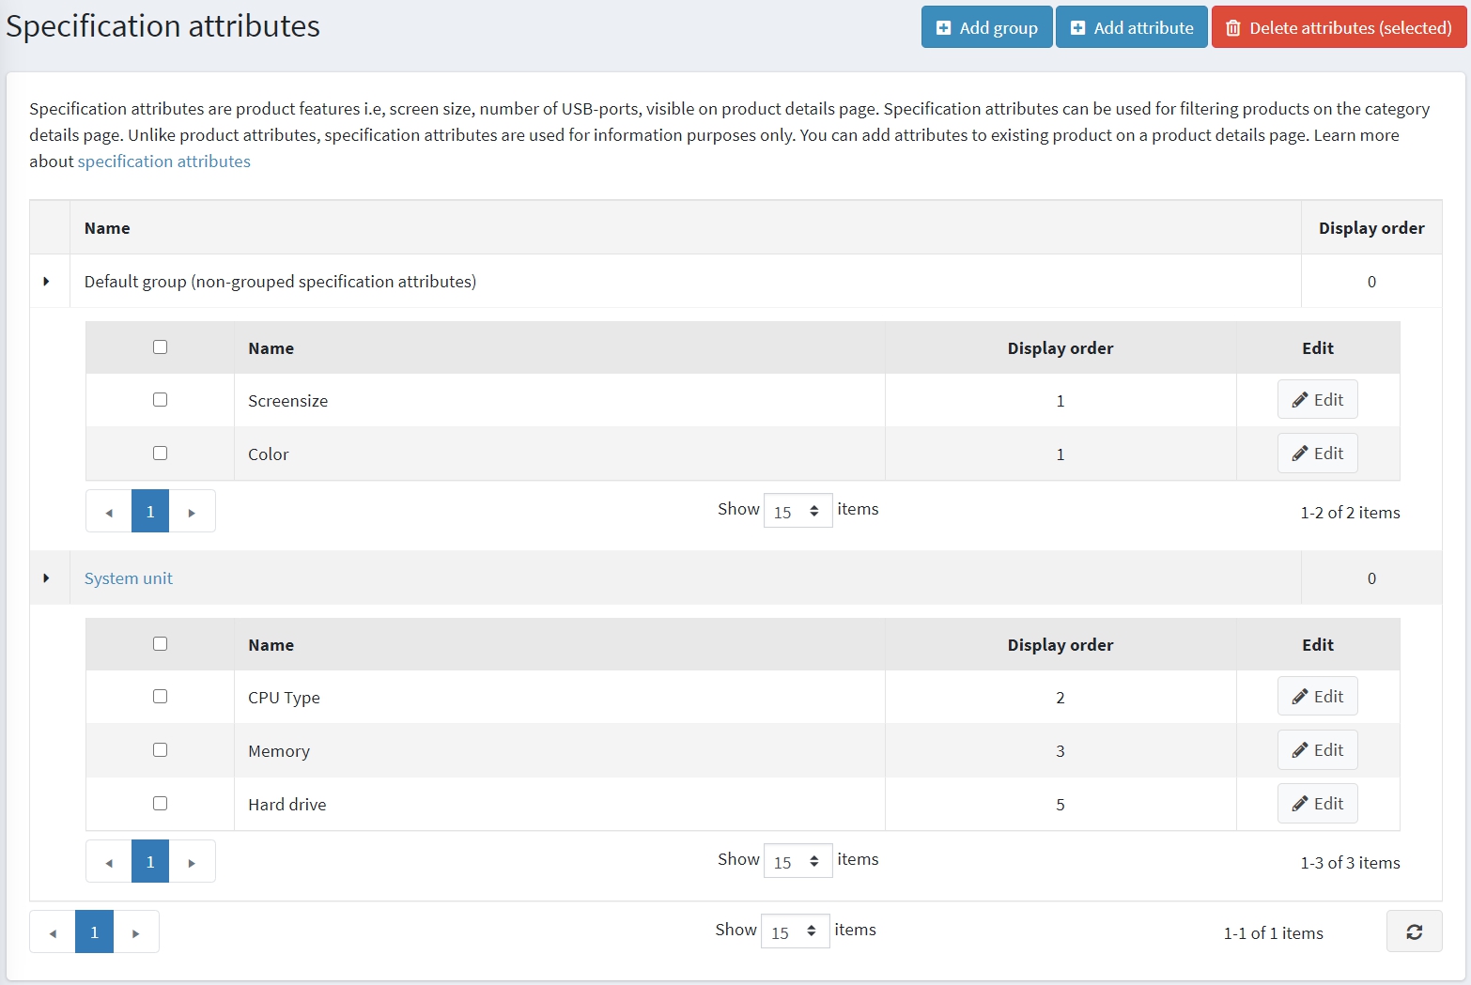Click Add group button
Screen dimensions: 1471x985
coord(986,27)
